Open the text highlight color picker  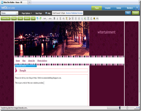66,18
